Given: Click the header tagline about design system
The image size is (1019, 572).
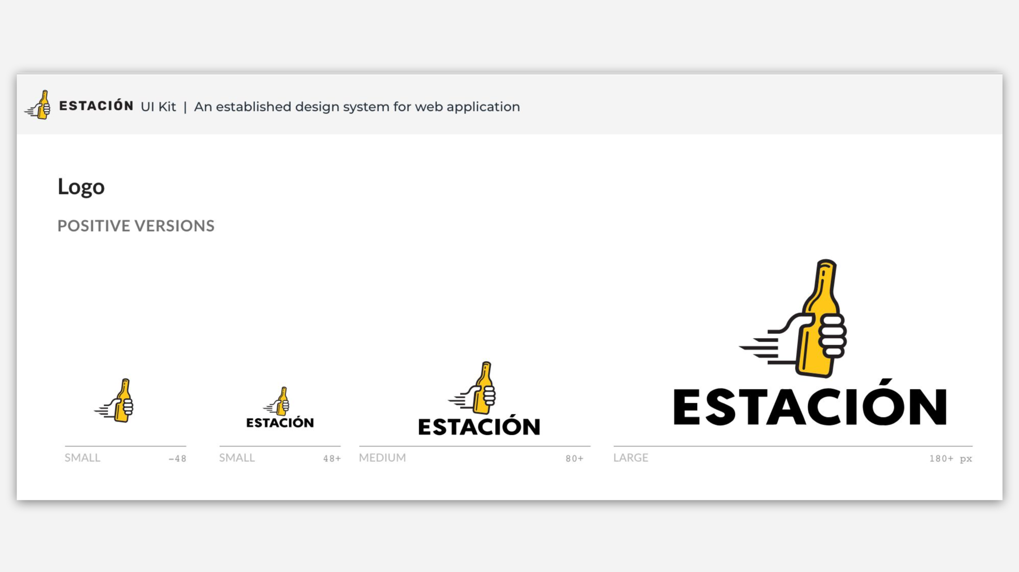Looking at the screenshot, I should click(x=357, y=107).
